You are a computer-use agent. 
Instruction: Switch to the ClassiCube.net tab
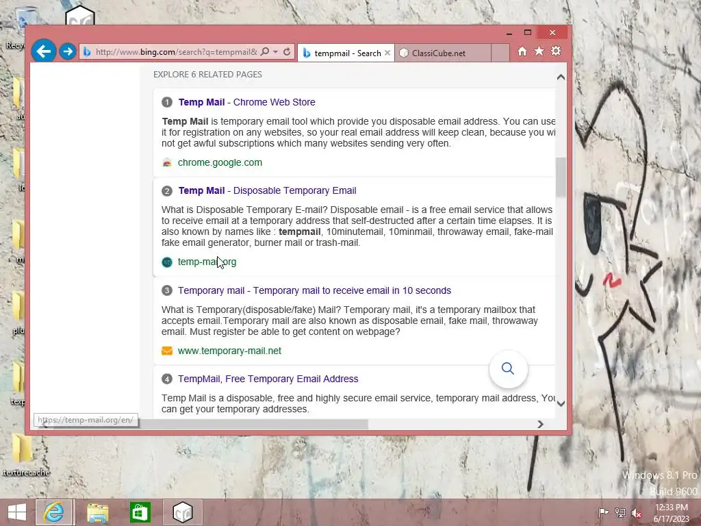coord(443,53)
